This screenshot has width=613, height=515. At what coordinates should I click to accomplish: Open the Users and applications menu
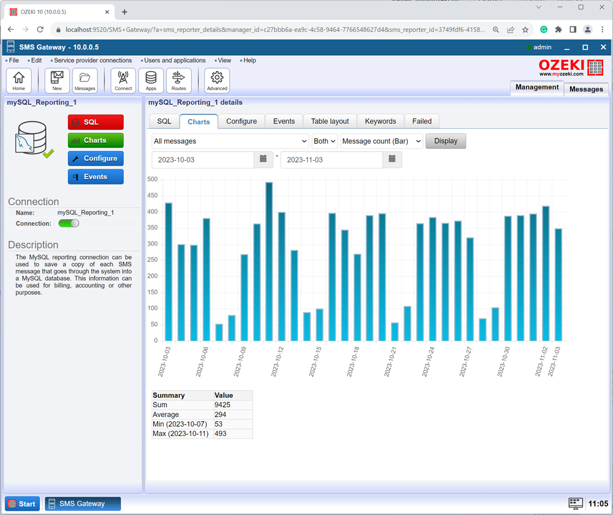point(174,60)
